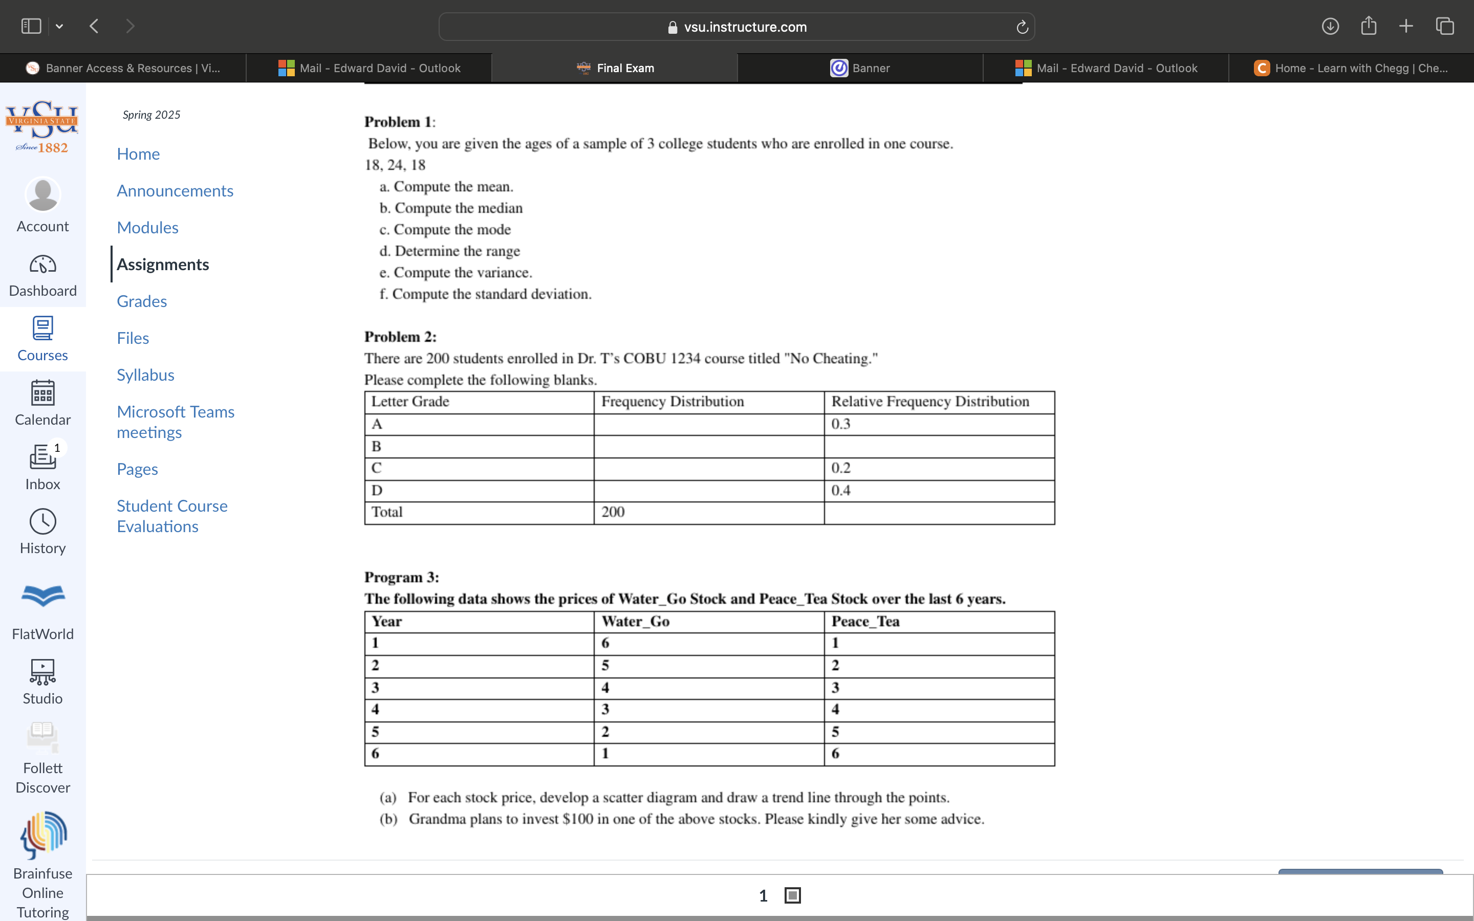Open a new tab with the plus icon
Image resolution: width=1474 pixels, height=921 pixels.
coord(1406,26)
